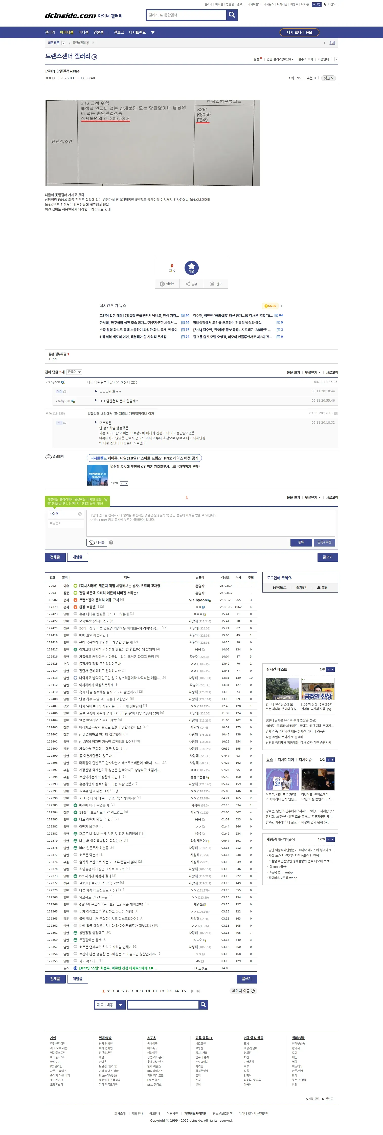Open the 연관 갤러리(0/10) dropdown

click(280, 59)
